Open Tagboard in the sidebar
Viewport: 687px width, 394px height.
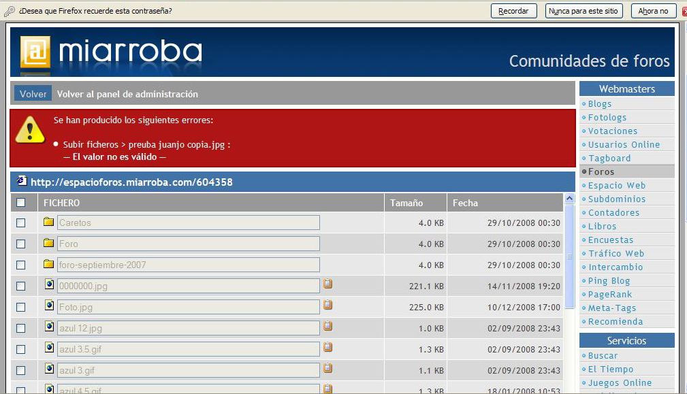pos(609,158)
